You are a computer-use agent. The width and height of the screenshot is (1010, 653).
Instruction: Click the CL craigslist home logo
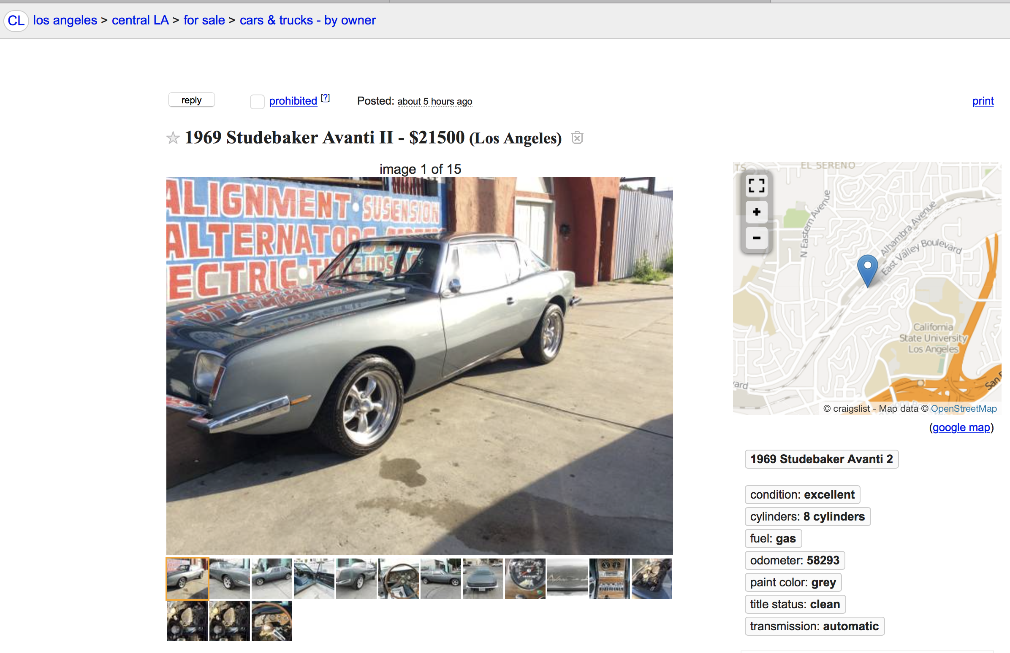coord(16,20)
